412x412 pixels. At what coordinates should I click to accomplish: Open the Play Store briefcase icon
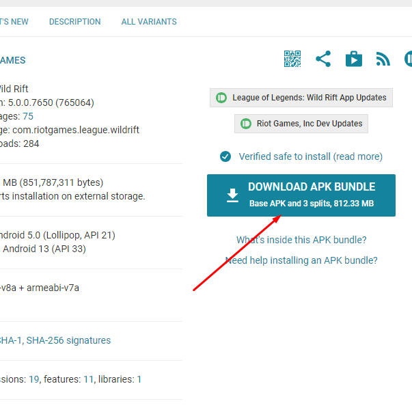[353, 59]
